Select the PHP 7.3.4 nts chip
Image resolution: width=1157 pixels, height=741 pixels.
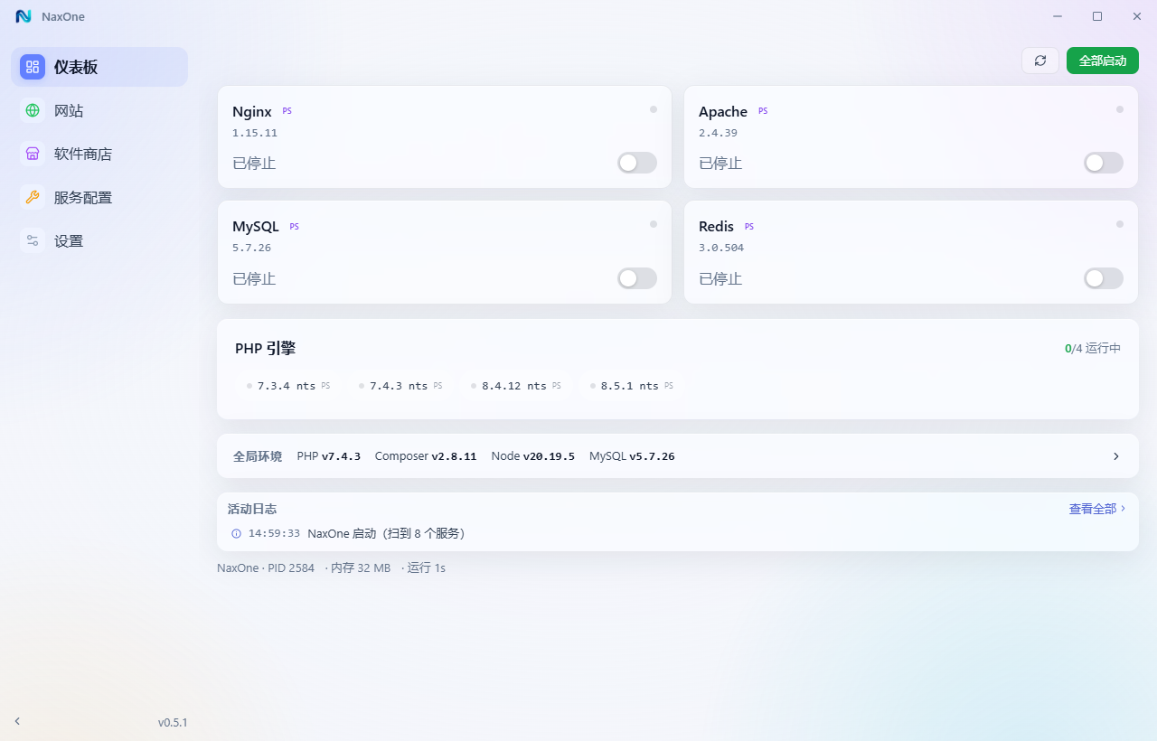pos(288,386)
